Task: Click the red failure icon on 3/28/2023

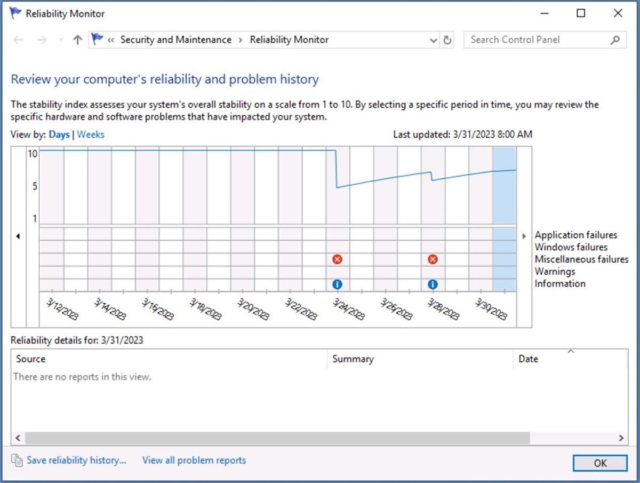Action: tap(433, 259)
